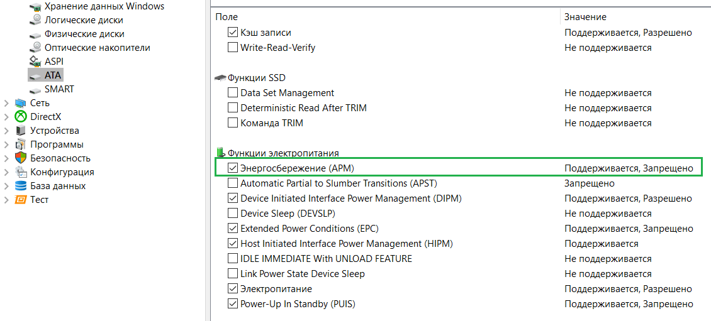Open Логические диски tree item
This screenshot has width=711, height=321.
click(83, 20)
